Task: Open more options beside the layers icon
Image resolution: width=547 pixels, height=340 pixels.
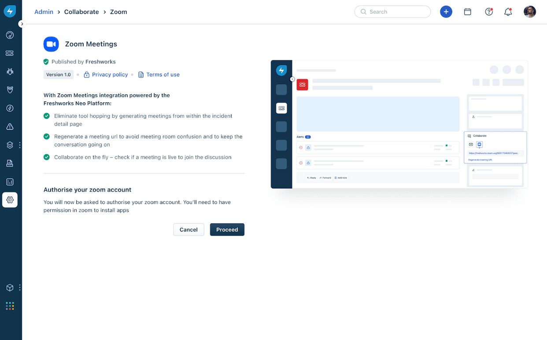Action: point(19,145)
